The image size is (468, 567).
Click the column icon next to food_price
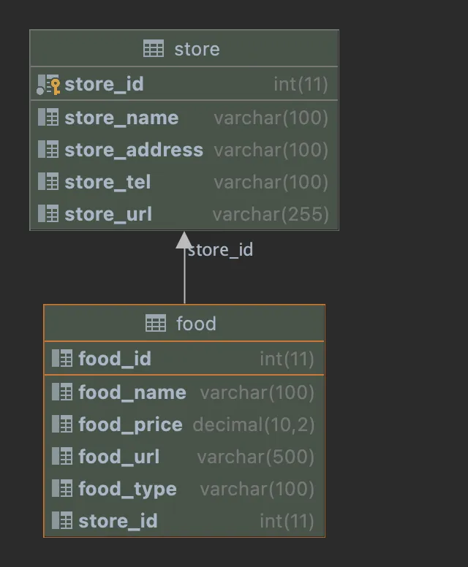coord(62,424)
